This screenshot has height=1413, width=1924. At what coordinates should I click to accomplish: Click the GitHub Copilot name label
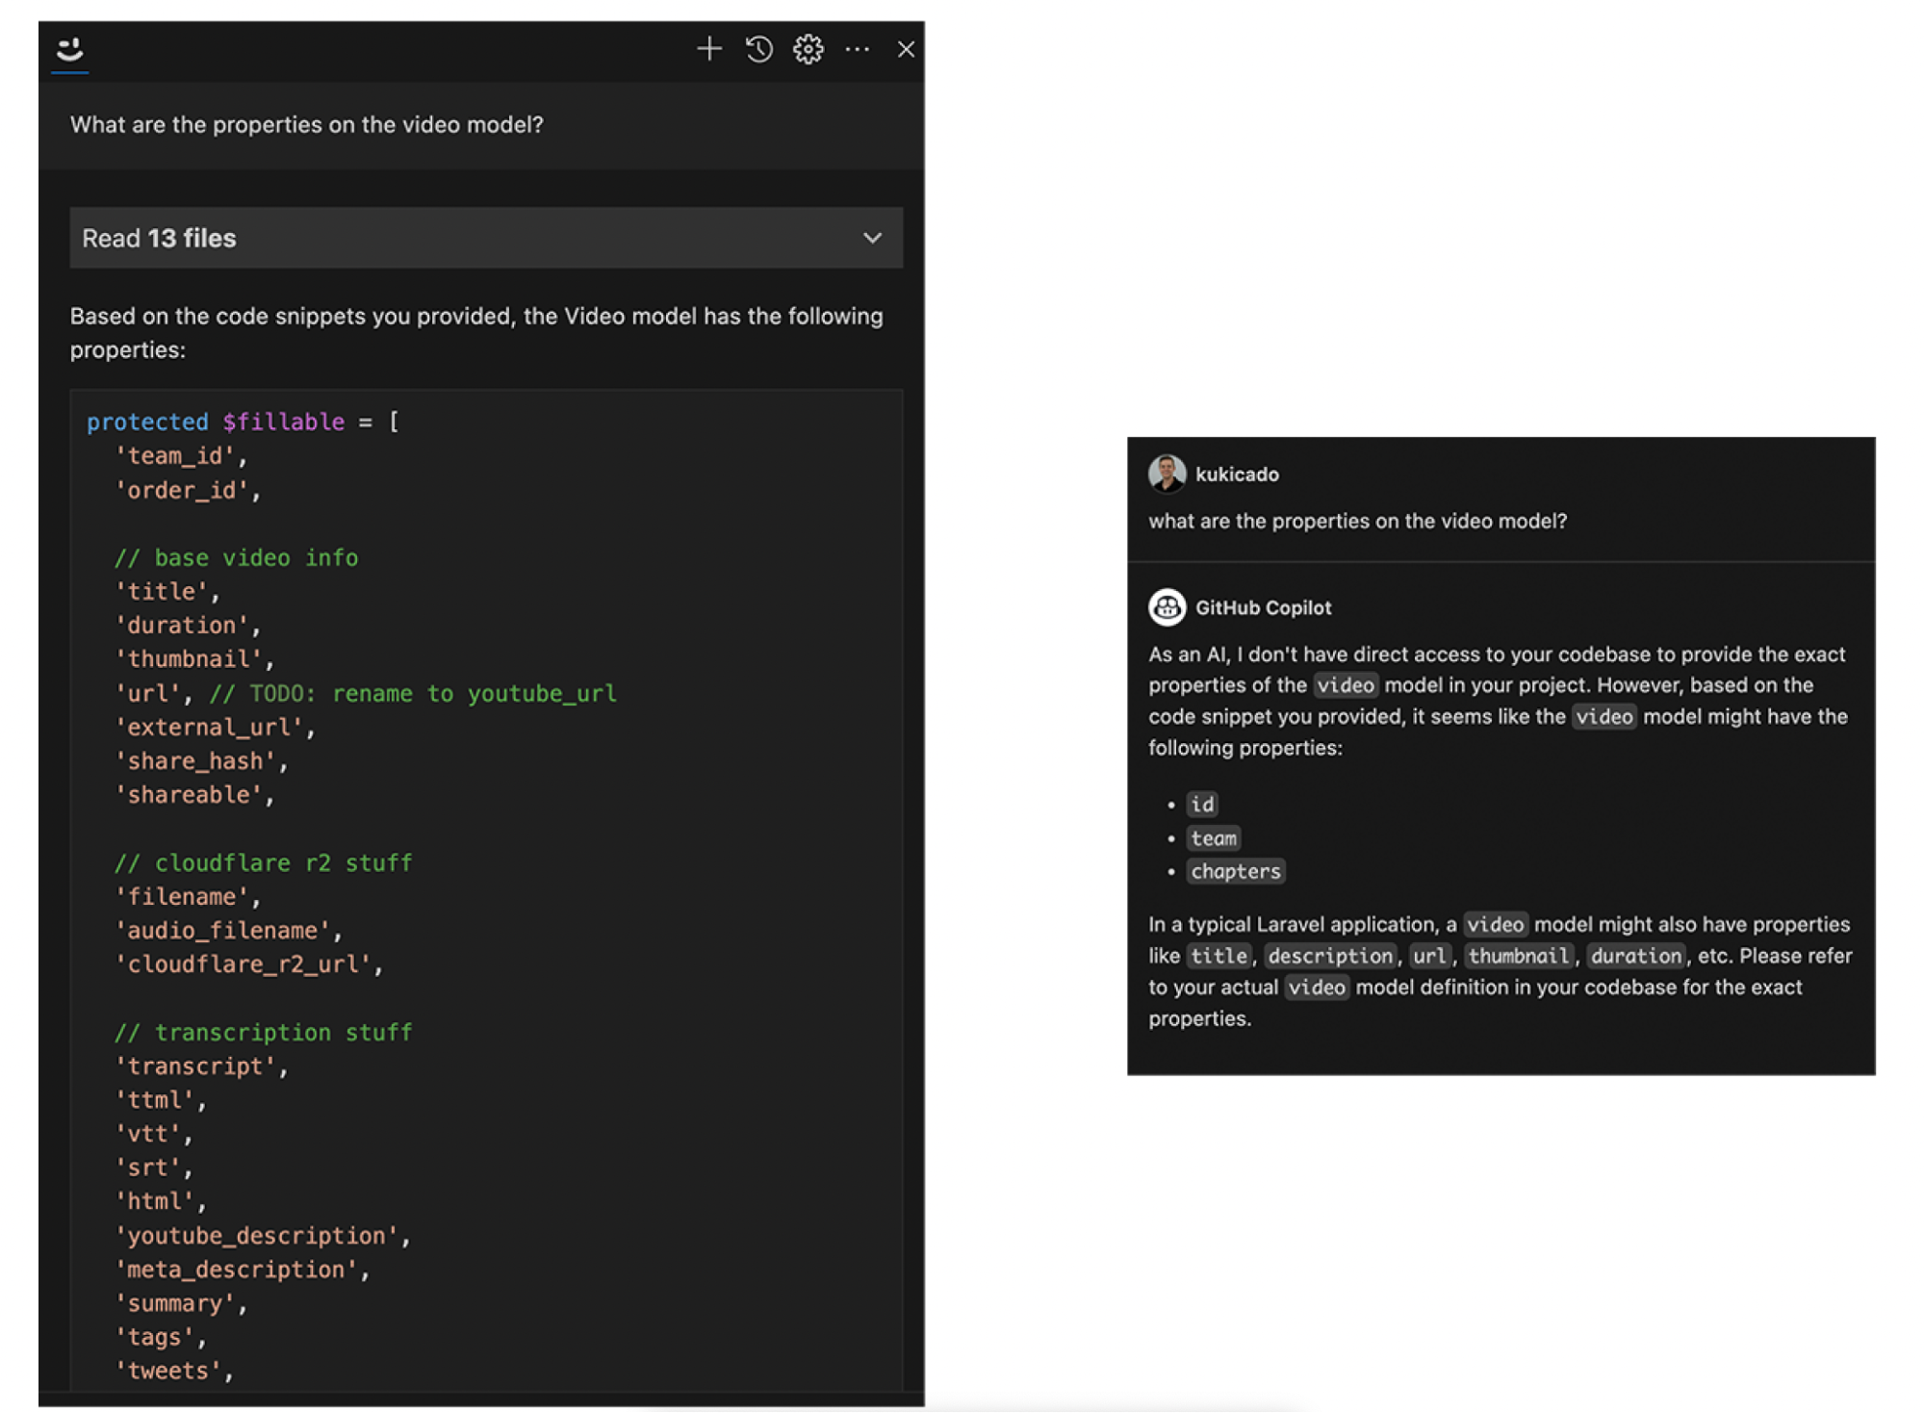click(x=1263, y=607)
